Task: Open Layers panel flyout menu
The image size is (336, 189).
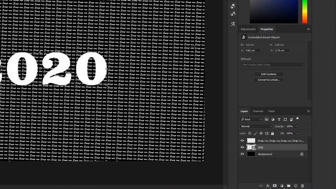Action: [308, 111]
